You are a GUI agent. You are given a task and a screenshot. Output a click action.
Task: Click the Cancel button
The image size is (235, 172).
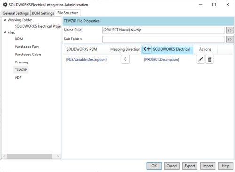coord(172,166)
